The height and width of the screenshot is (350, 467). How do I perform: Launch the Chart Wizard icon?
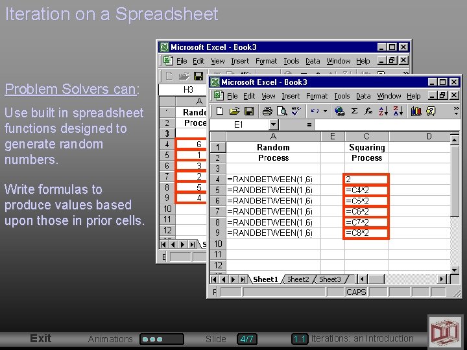[x=416, y=111]
